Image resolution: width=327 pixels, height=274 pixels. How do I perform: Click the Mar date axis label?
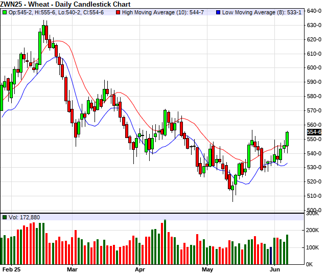[72, 269]
